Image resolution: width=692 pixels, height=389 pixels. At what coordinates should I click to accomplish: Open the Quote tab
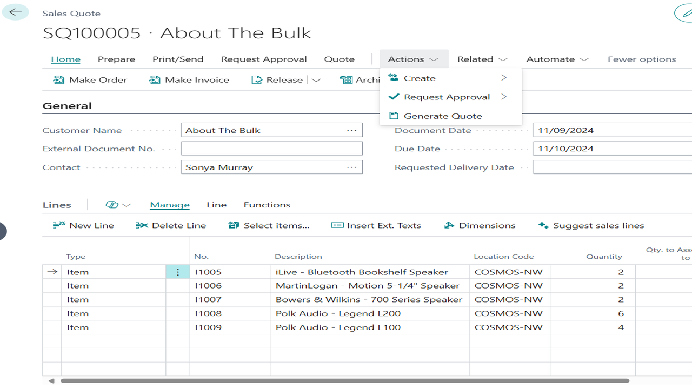340,59
